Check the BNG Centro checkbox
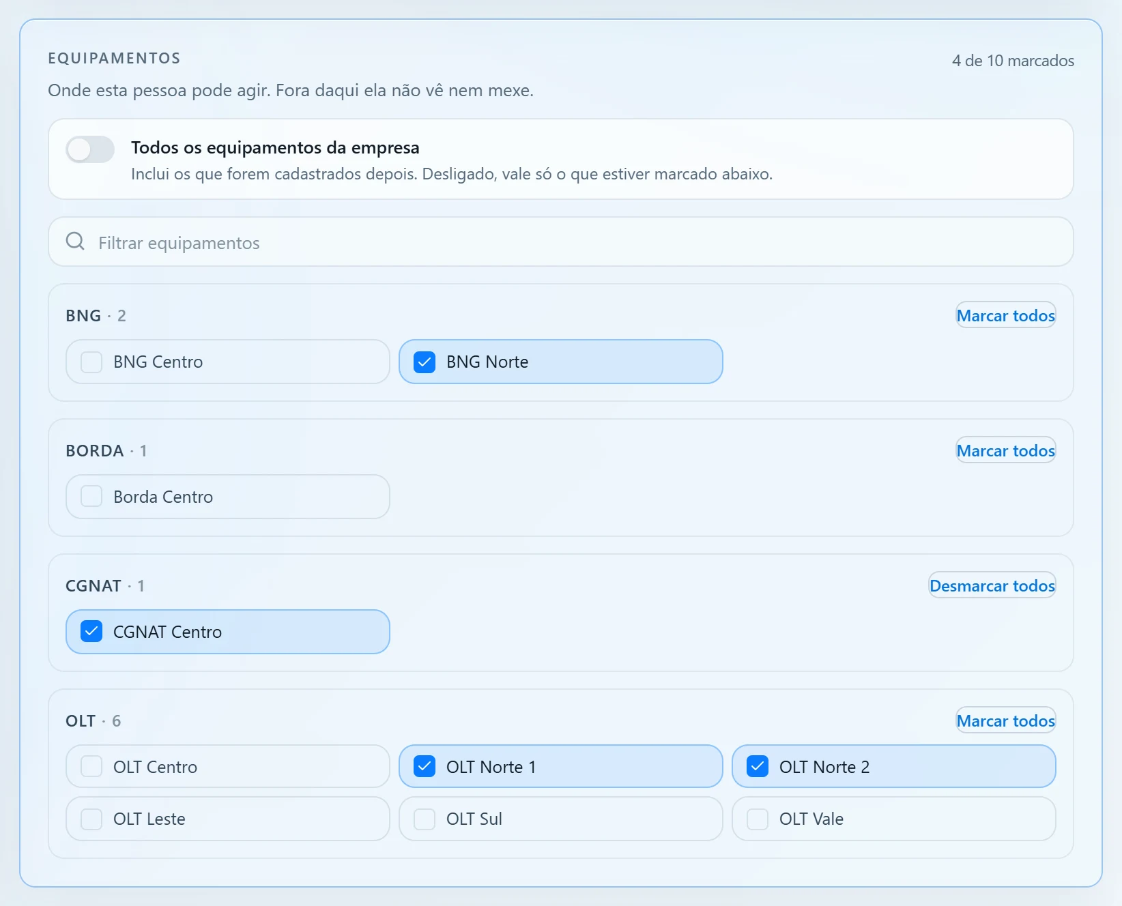Image resolution: width=1122 pixels, height=906 pixels. tap(91, 362)
